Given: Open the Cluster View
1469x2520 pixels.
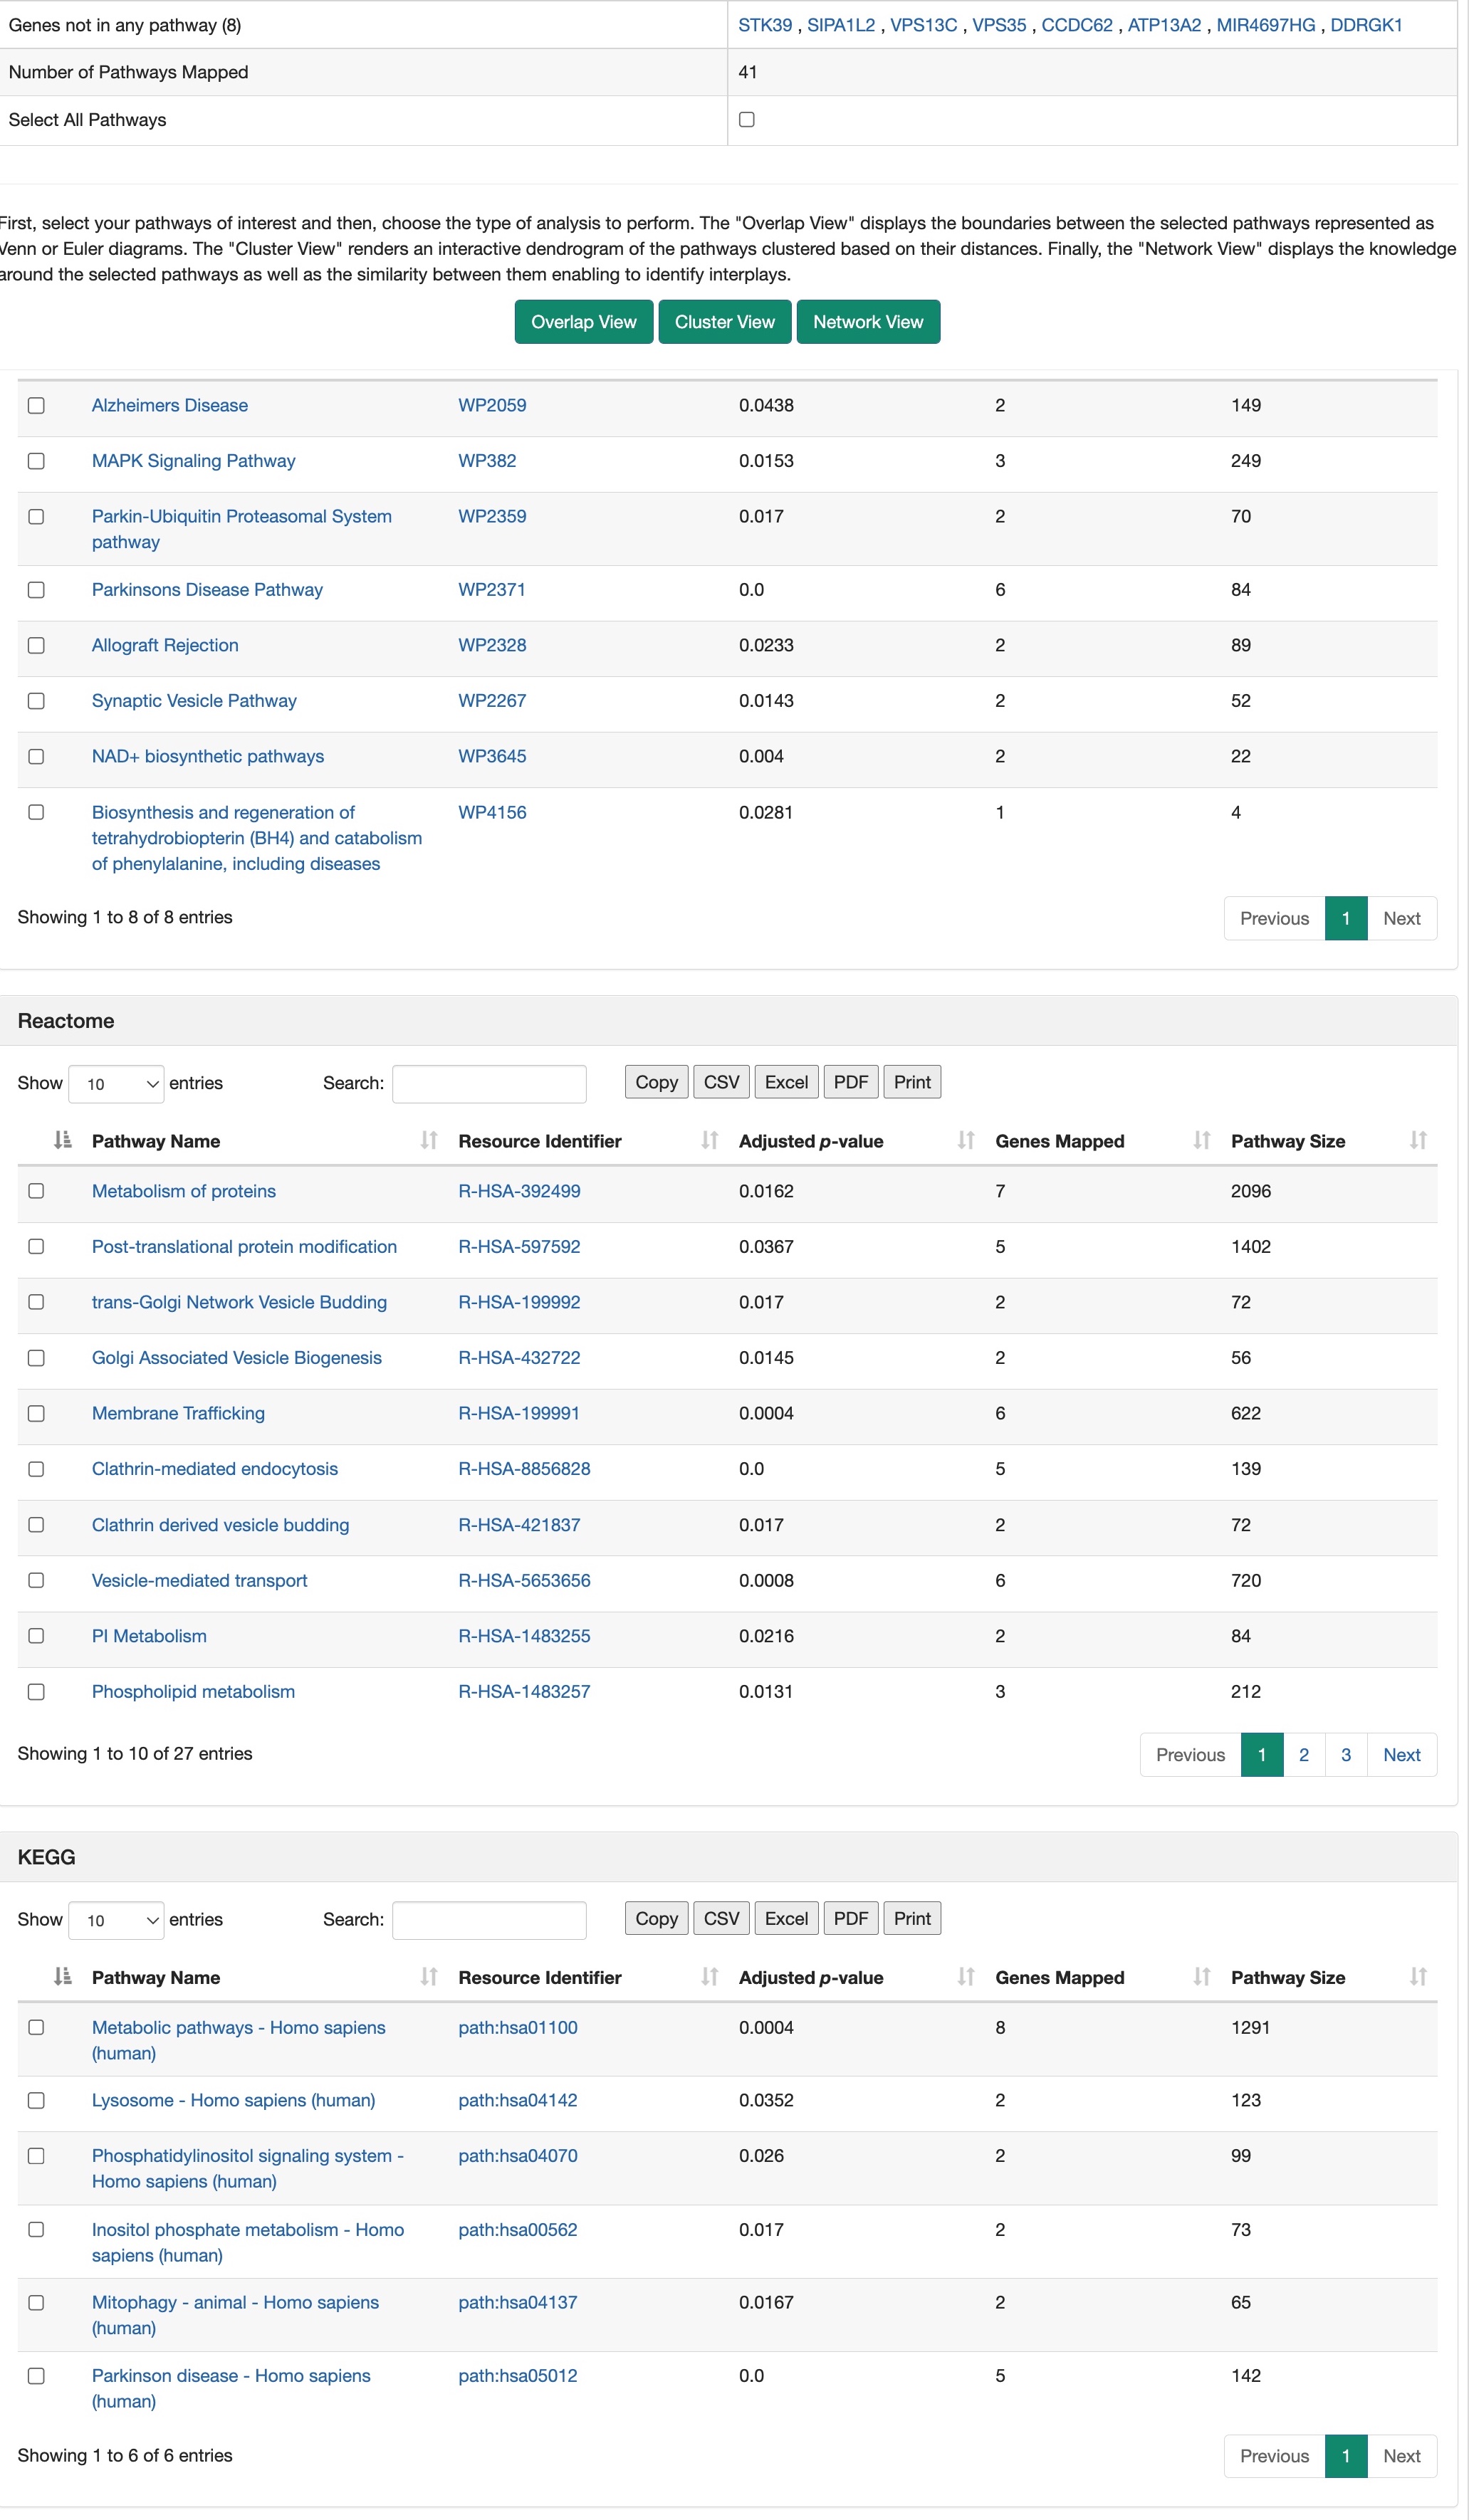Looking at the screenshot, I should (x=725, y=322).
